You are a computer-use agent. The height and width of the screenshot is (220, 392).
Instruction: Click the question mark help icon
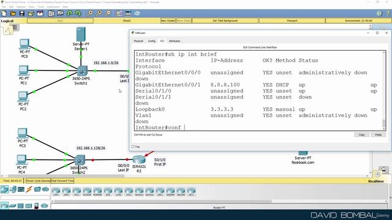click(388, 13)
